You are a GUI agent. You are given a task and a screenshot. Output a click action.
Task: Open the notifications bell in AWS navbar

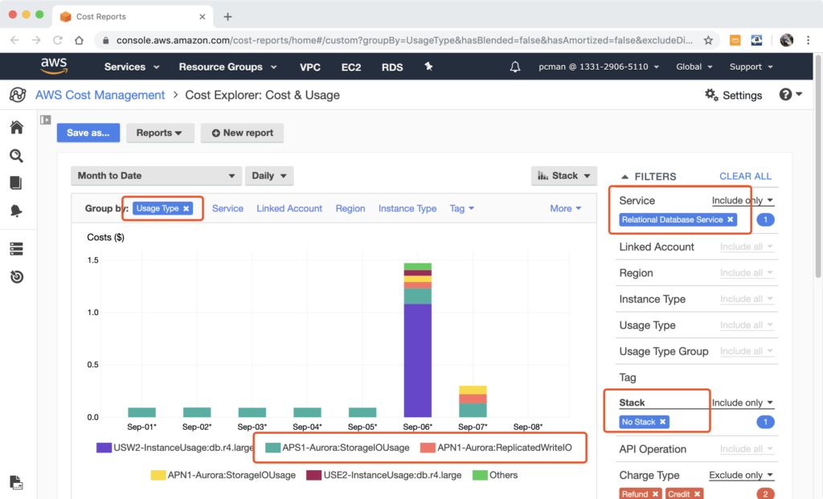[515, 67]
